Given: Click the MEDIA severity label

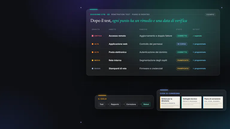Looking at the screenshot, I should coord(97,60).
